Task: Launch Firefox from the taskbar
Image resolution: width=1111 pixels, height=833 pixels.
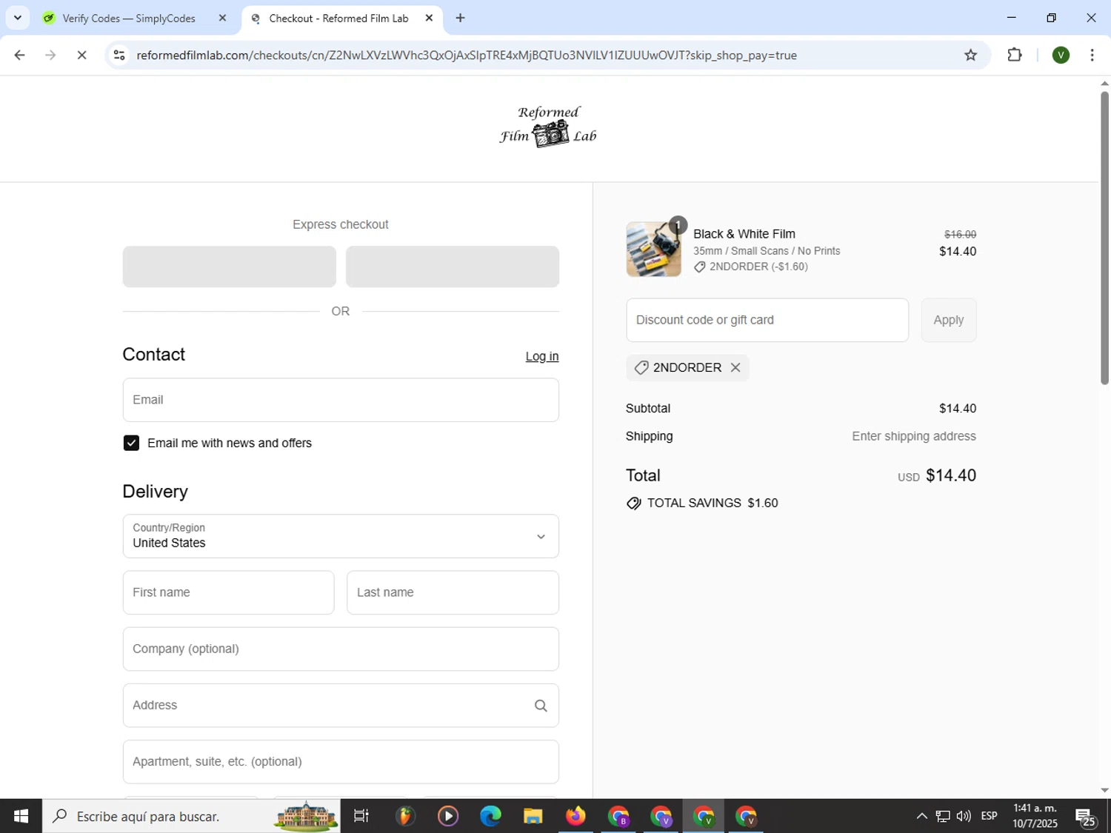Action: tap(575, 816)
